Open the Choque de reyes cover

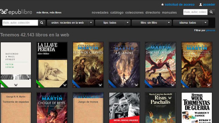(52, 108)
